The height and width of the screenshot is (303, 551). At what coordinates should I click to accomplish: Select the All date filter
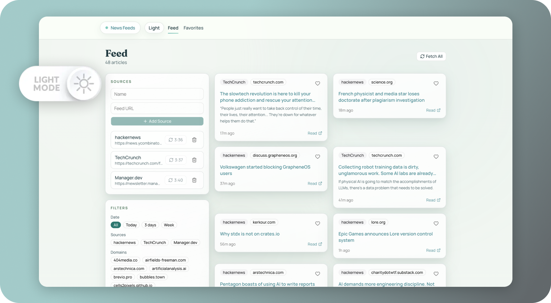click(116, 225)
